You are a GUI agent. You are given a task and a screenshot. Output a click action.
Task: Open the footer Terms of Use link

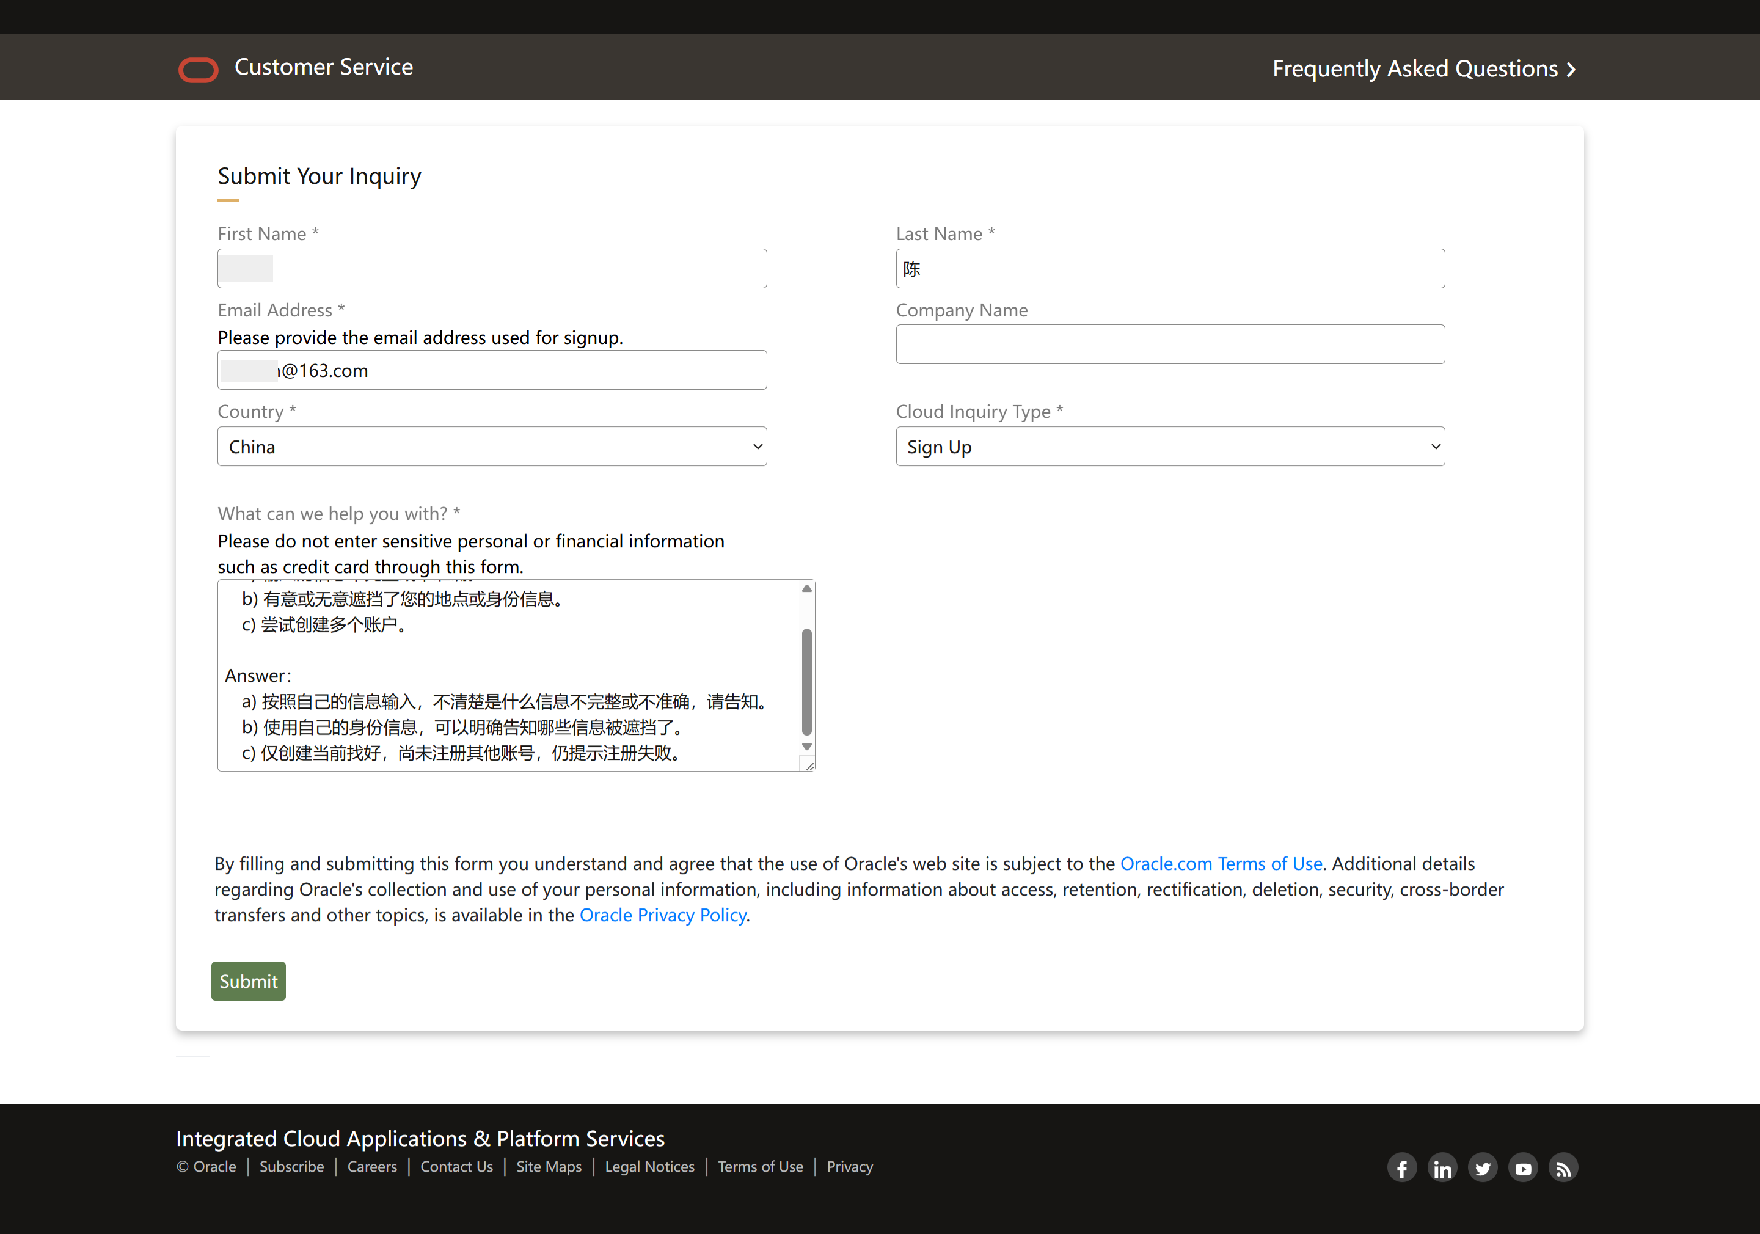pyautogui.click(x=761, y=1167)
